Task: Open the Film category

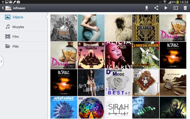Action: (x=24, y=37)
